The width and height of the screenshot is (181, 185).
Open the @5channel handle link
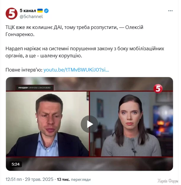[31, 17]
